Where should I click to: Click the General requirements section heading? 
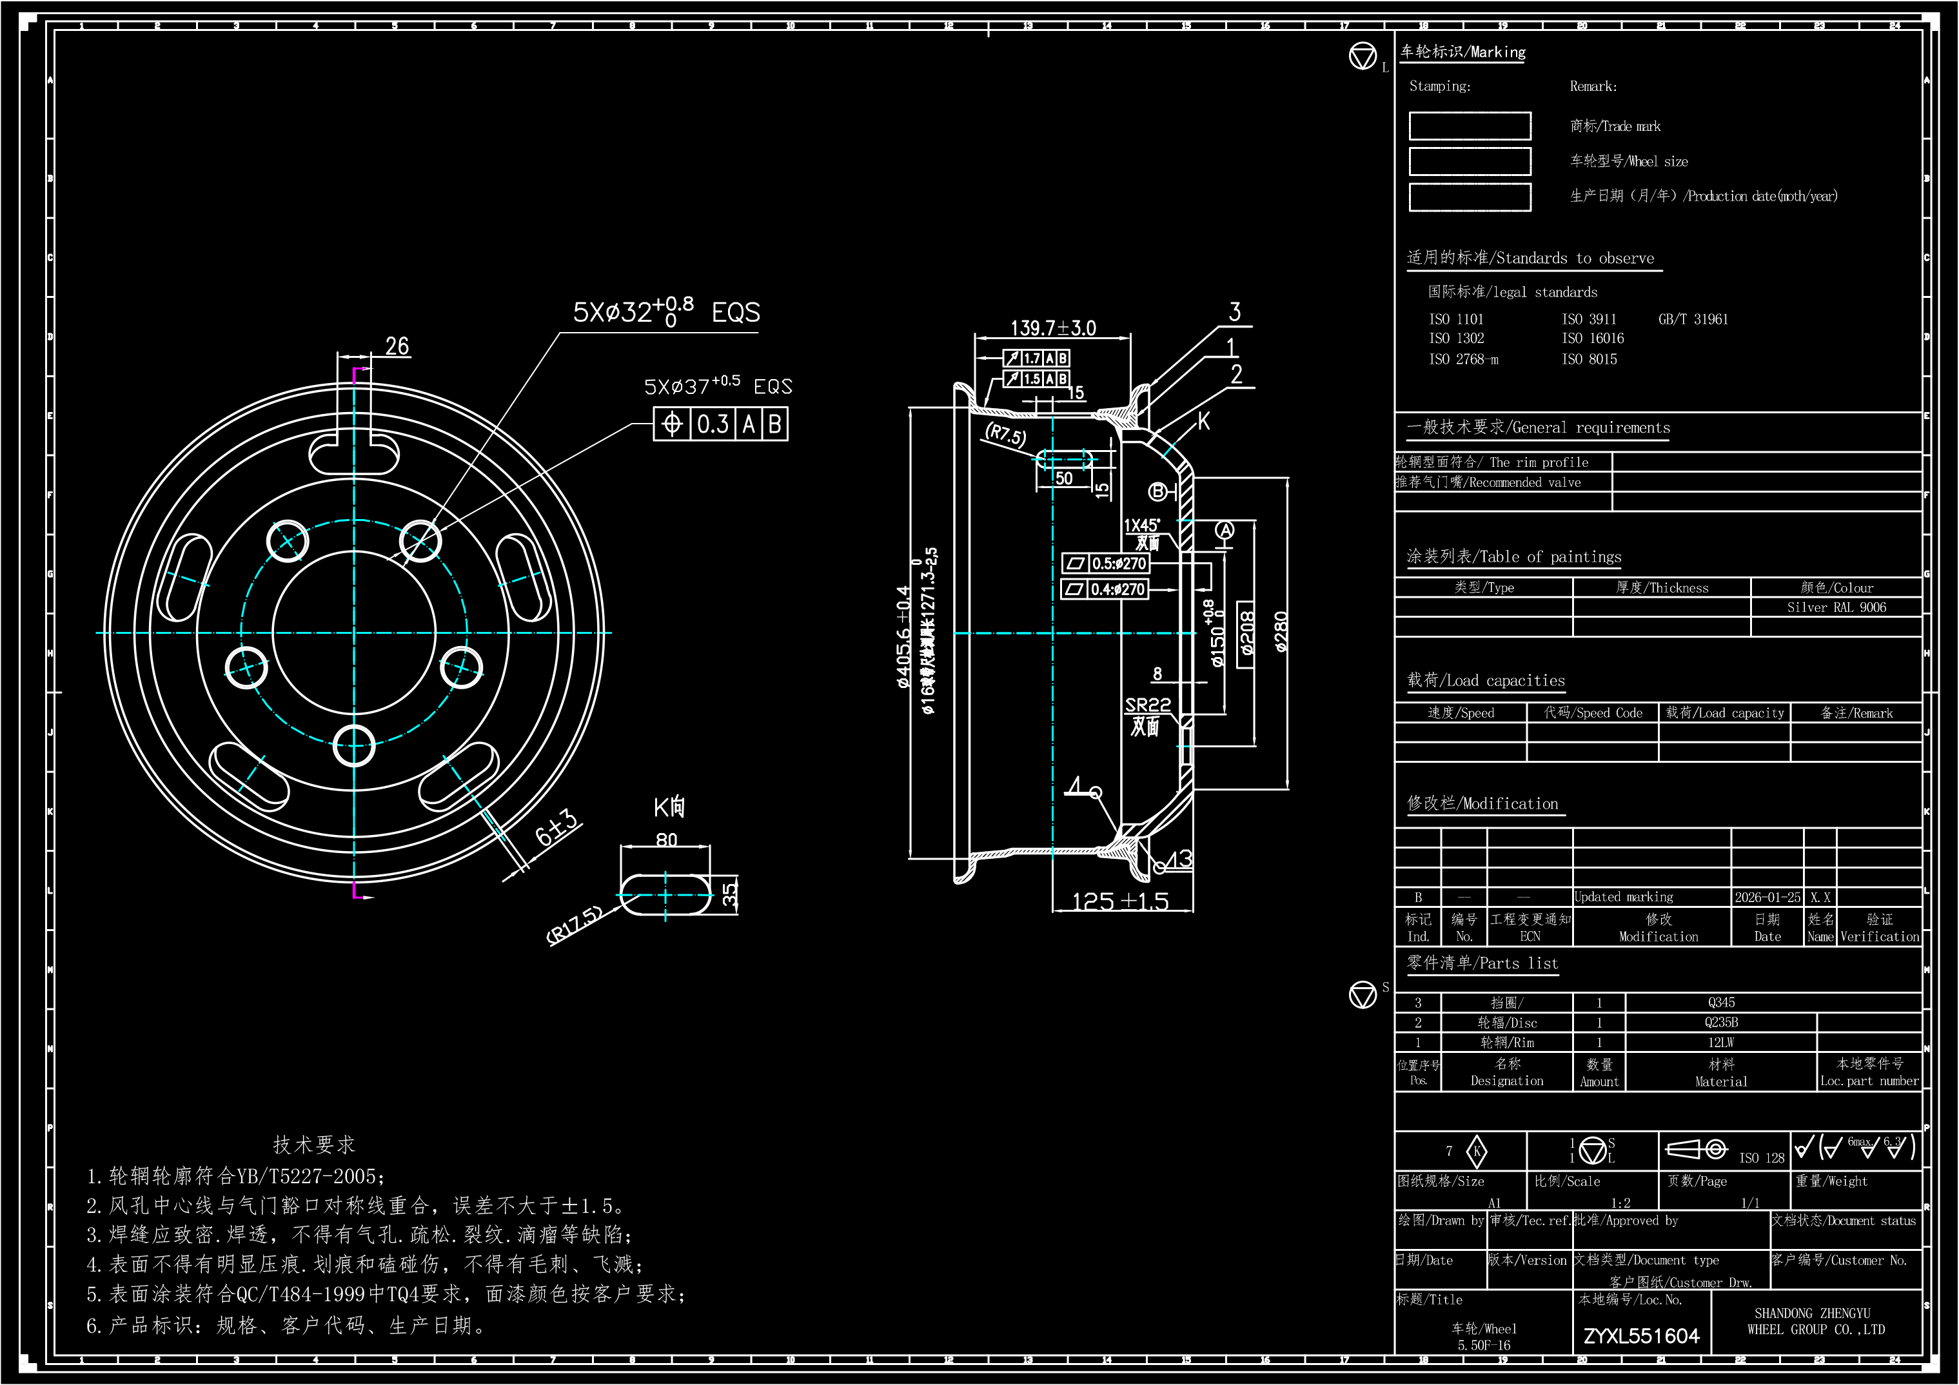click(1537, 427)
